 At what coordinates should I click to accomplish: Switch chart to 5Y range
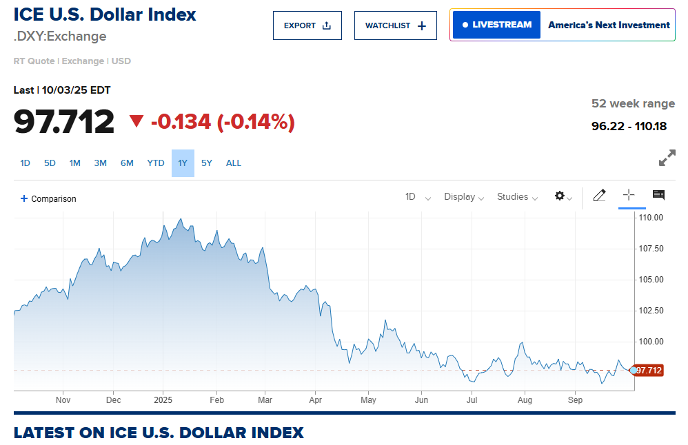(x=207, y=163)
